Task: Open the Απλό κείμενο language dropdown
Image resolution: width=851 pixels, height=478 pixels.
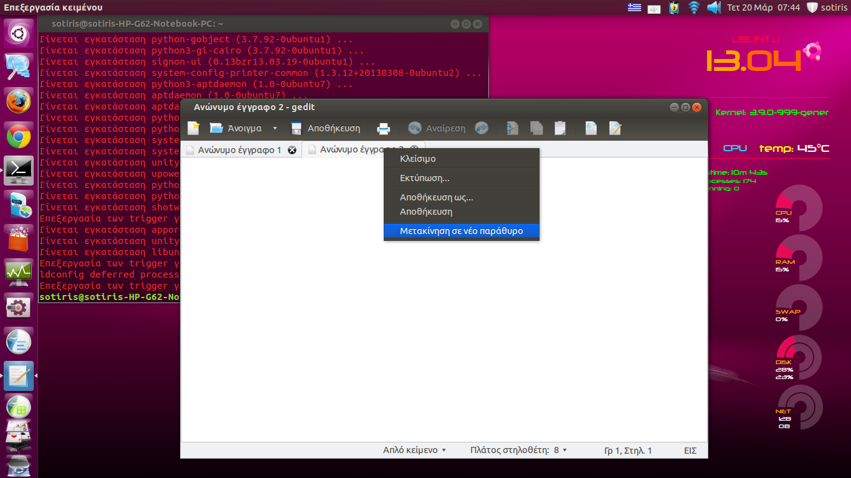Action: click(x=414, y=450)
